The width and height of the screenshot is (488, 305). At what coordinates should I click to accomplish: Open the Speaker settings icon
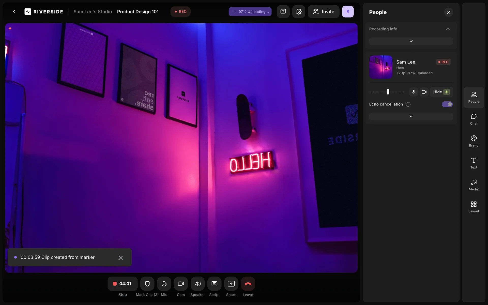[x=197, y=284]
